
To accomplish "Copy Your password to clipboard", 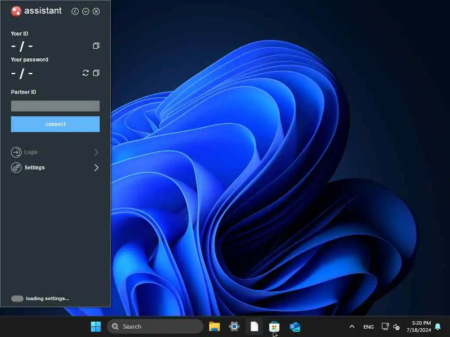I will point(96,73).
